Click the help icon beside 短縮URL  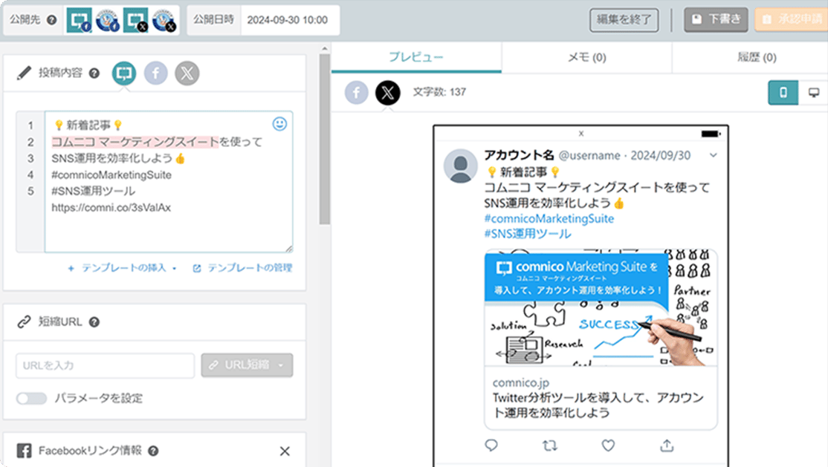pos(94,322)
